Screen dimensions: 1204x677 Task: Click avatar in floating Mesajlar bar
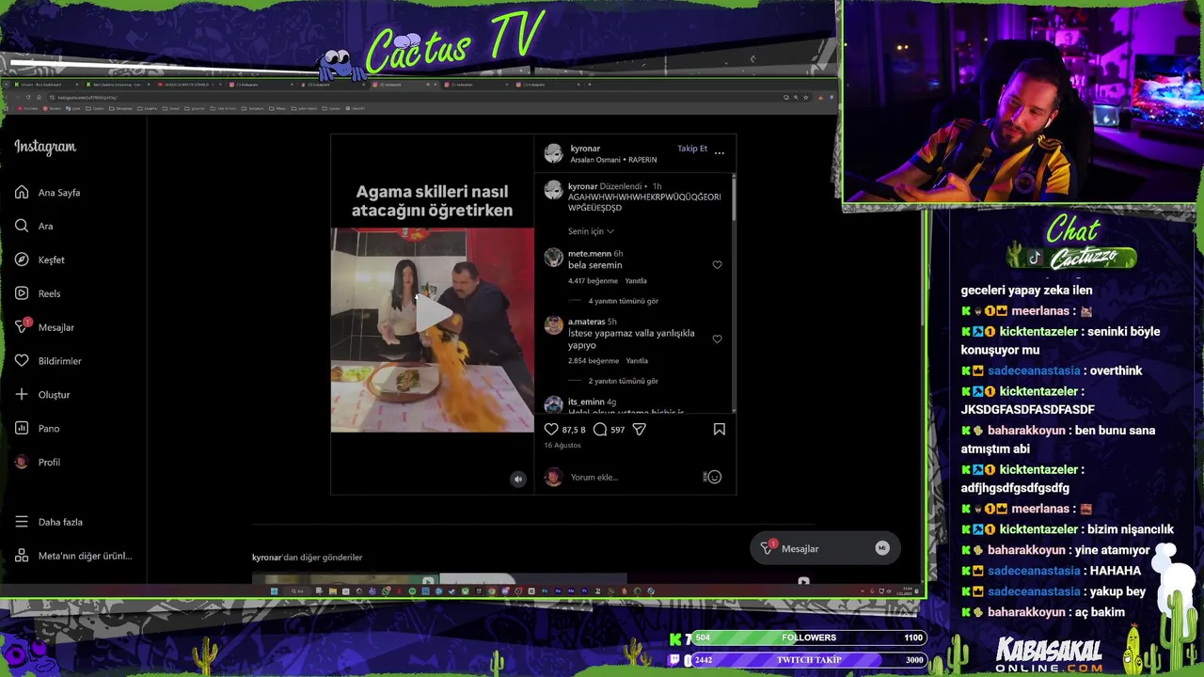881,548
